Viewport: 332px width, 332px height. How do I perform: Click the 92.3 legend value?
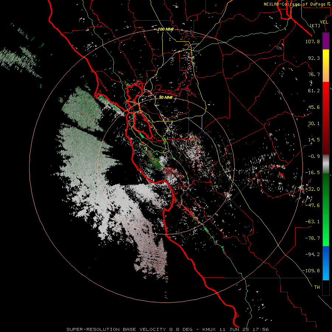314,58
